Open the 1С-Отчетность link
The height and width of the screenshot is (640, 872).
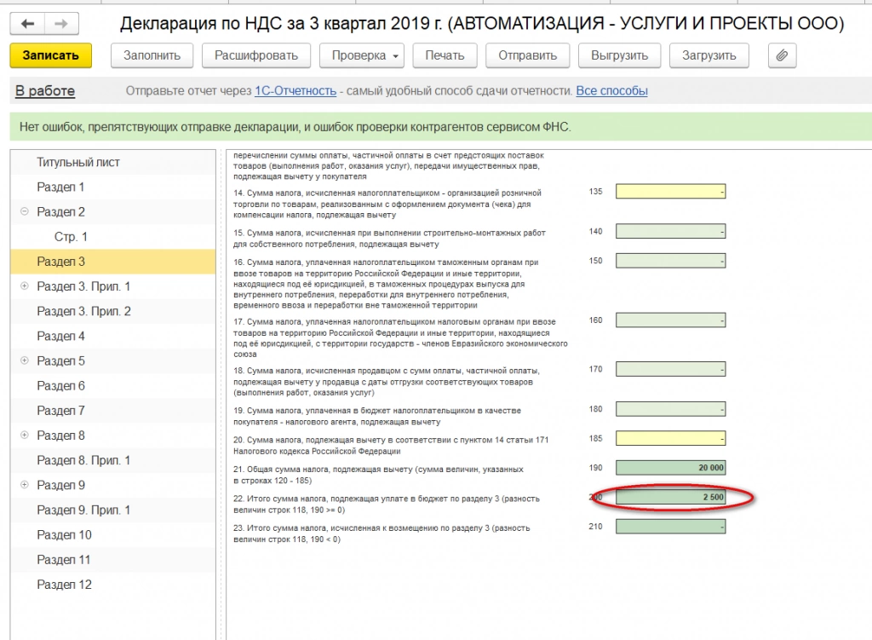point(295,90)
